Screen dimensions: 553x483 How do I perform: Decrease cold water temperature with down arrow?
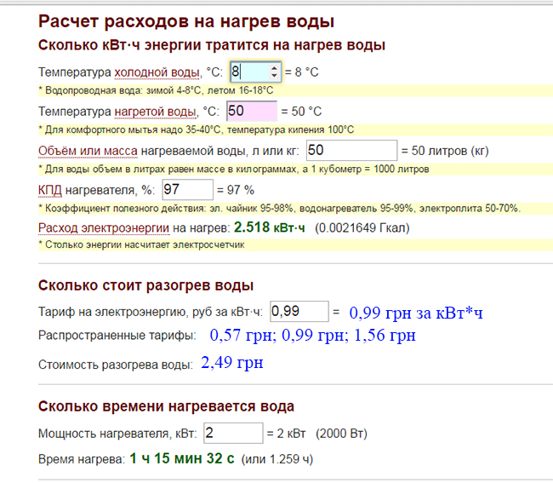click(274, 77)
